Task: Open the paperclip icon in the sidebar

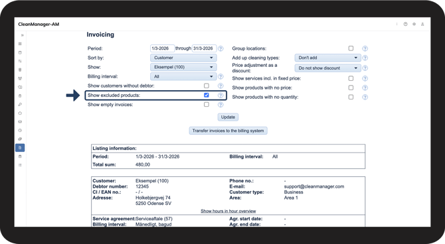Action: coord(20,139)
